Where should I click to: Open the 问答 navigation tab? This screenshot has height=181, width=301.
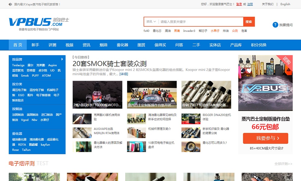pos(179,45)
